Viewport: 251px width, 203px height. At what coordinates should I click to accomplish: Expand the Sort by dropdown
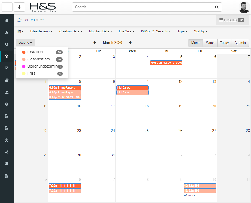coord(201,31)
